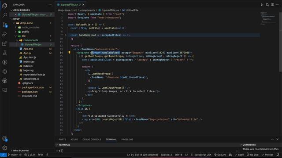
Task: Click the main* git branch in status bar
Action: 13,154
